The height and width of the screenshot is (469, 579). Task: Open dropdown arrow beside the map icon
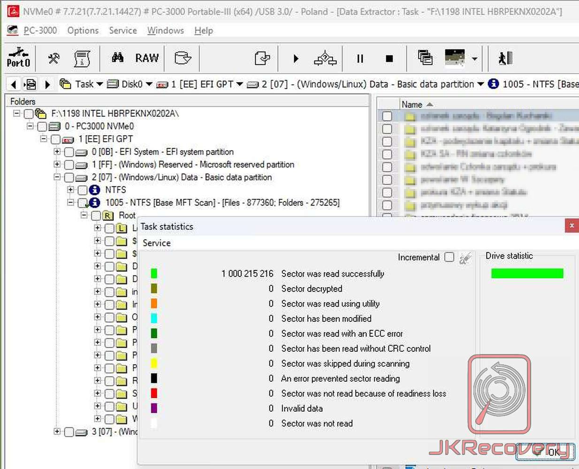click(474, 59)
